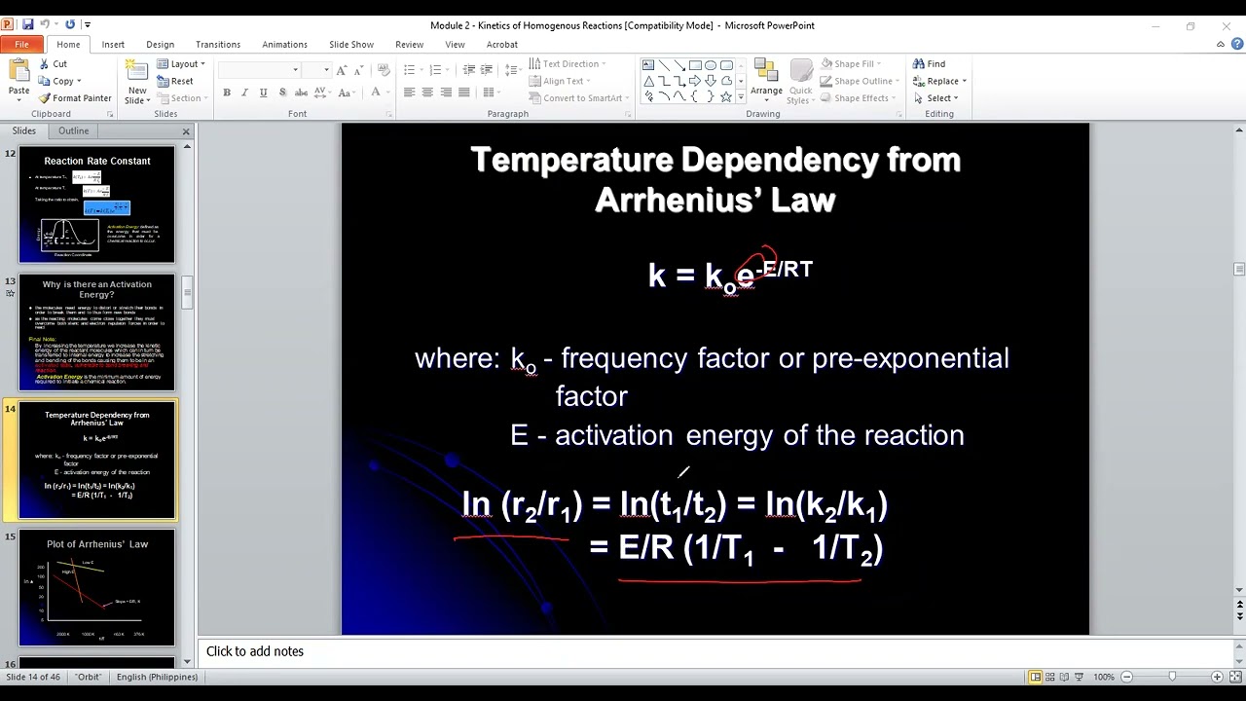Open the font size combo box
Screen dimensions: 1246x701
(316, 70)
